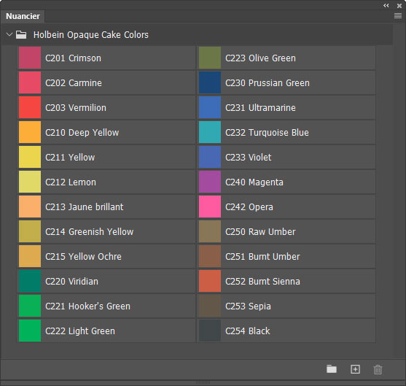Image resolution: width=406 pixels, height=386 pixels.
Task: Click folder icon of Holbein Opaque Cake Colors
Action: (x=21, y=34)
